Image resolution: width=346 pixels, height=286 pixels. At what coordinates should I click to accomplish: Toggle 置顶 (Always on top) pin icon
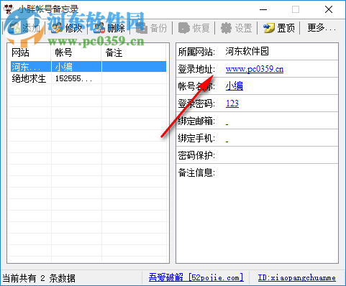[x=269, y=28]
